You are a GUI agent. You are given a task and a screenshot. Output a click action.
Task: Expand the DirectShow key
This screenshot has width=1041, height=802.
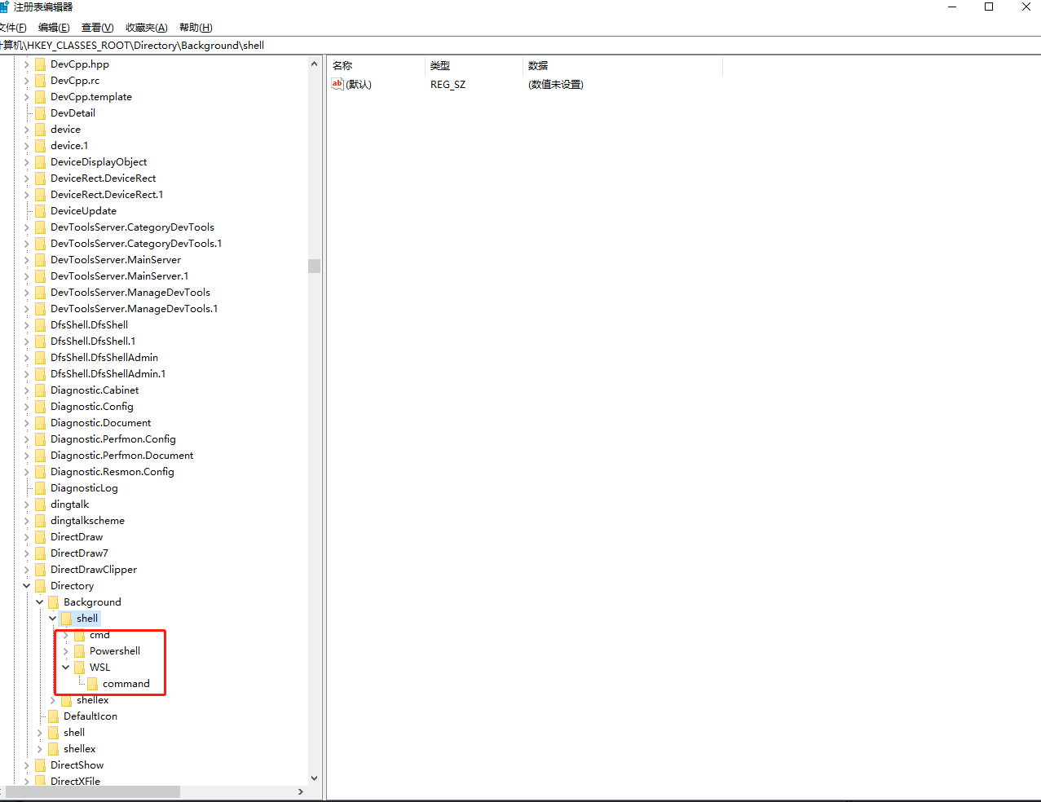26,765
